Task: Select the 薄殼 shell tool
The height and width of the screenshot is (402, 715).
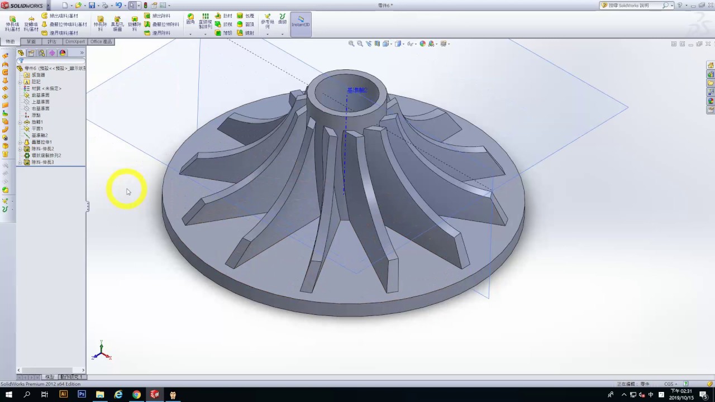Action: pyautogui.click(x=223, y=33)
